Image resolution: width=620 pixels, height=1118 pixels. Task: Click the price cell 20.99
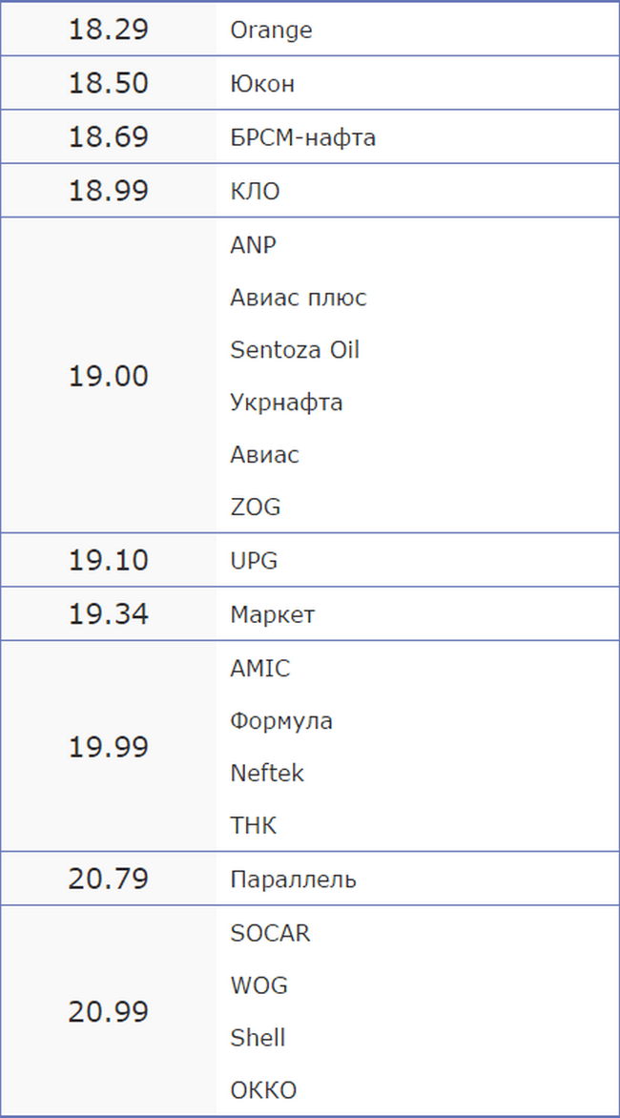pyautogui.click(x=109, y=1012)
